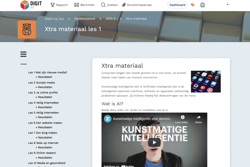Screen dimensions: 250x167
Task: Click the smartphone apps thumbnail image
Action: tap(206, 81)
